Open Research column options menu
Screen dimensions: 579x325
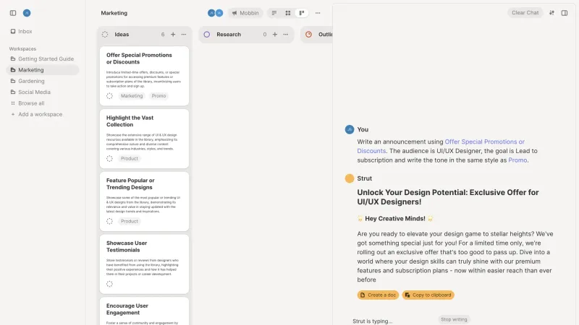tap(285, 34)
